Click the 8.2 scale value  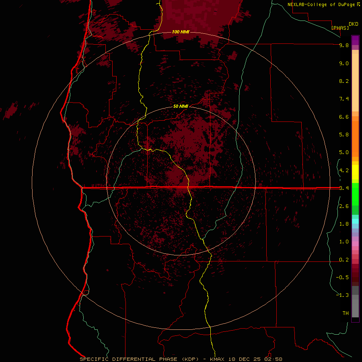point(344,81)
